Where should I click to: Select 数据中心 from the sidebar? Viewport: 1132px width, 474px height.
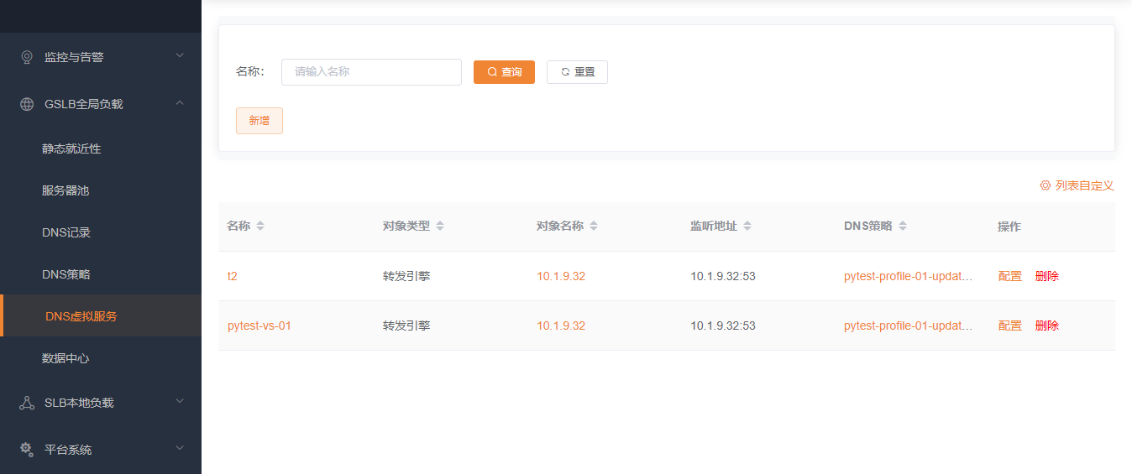click(66, 358)
